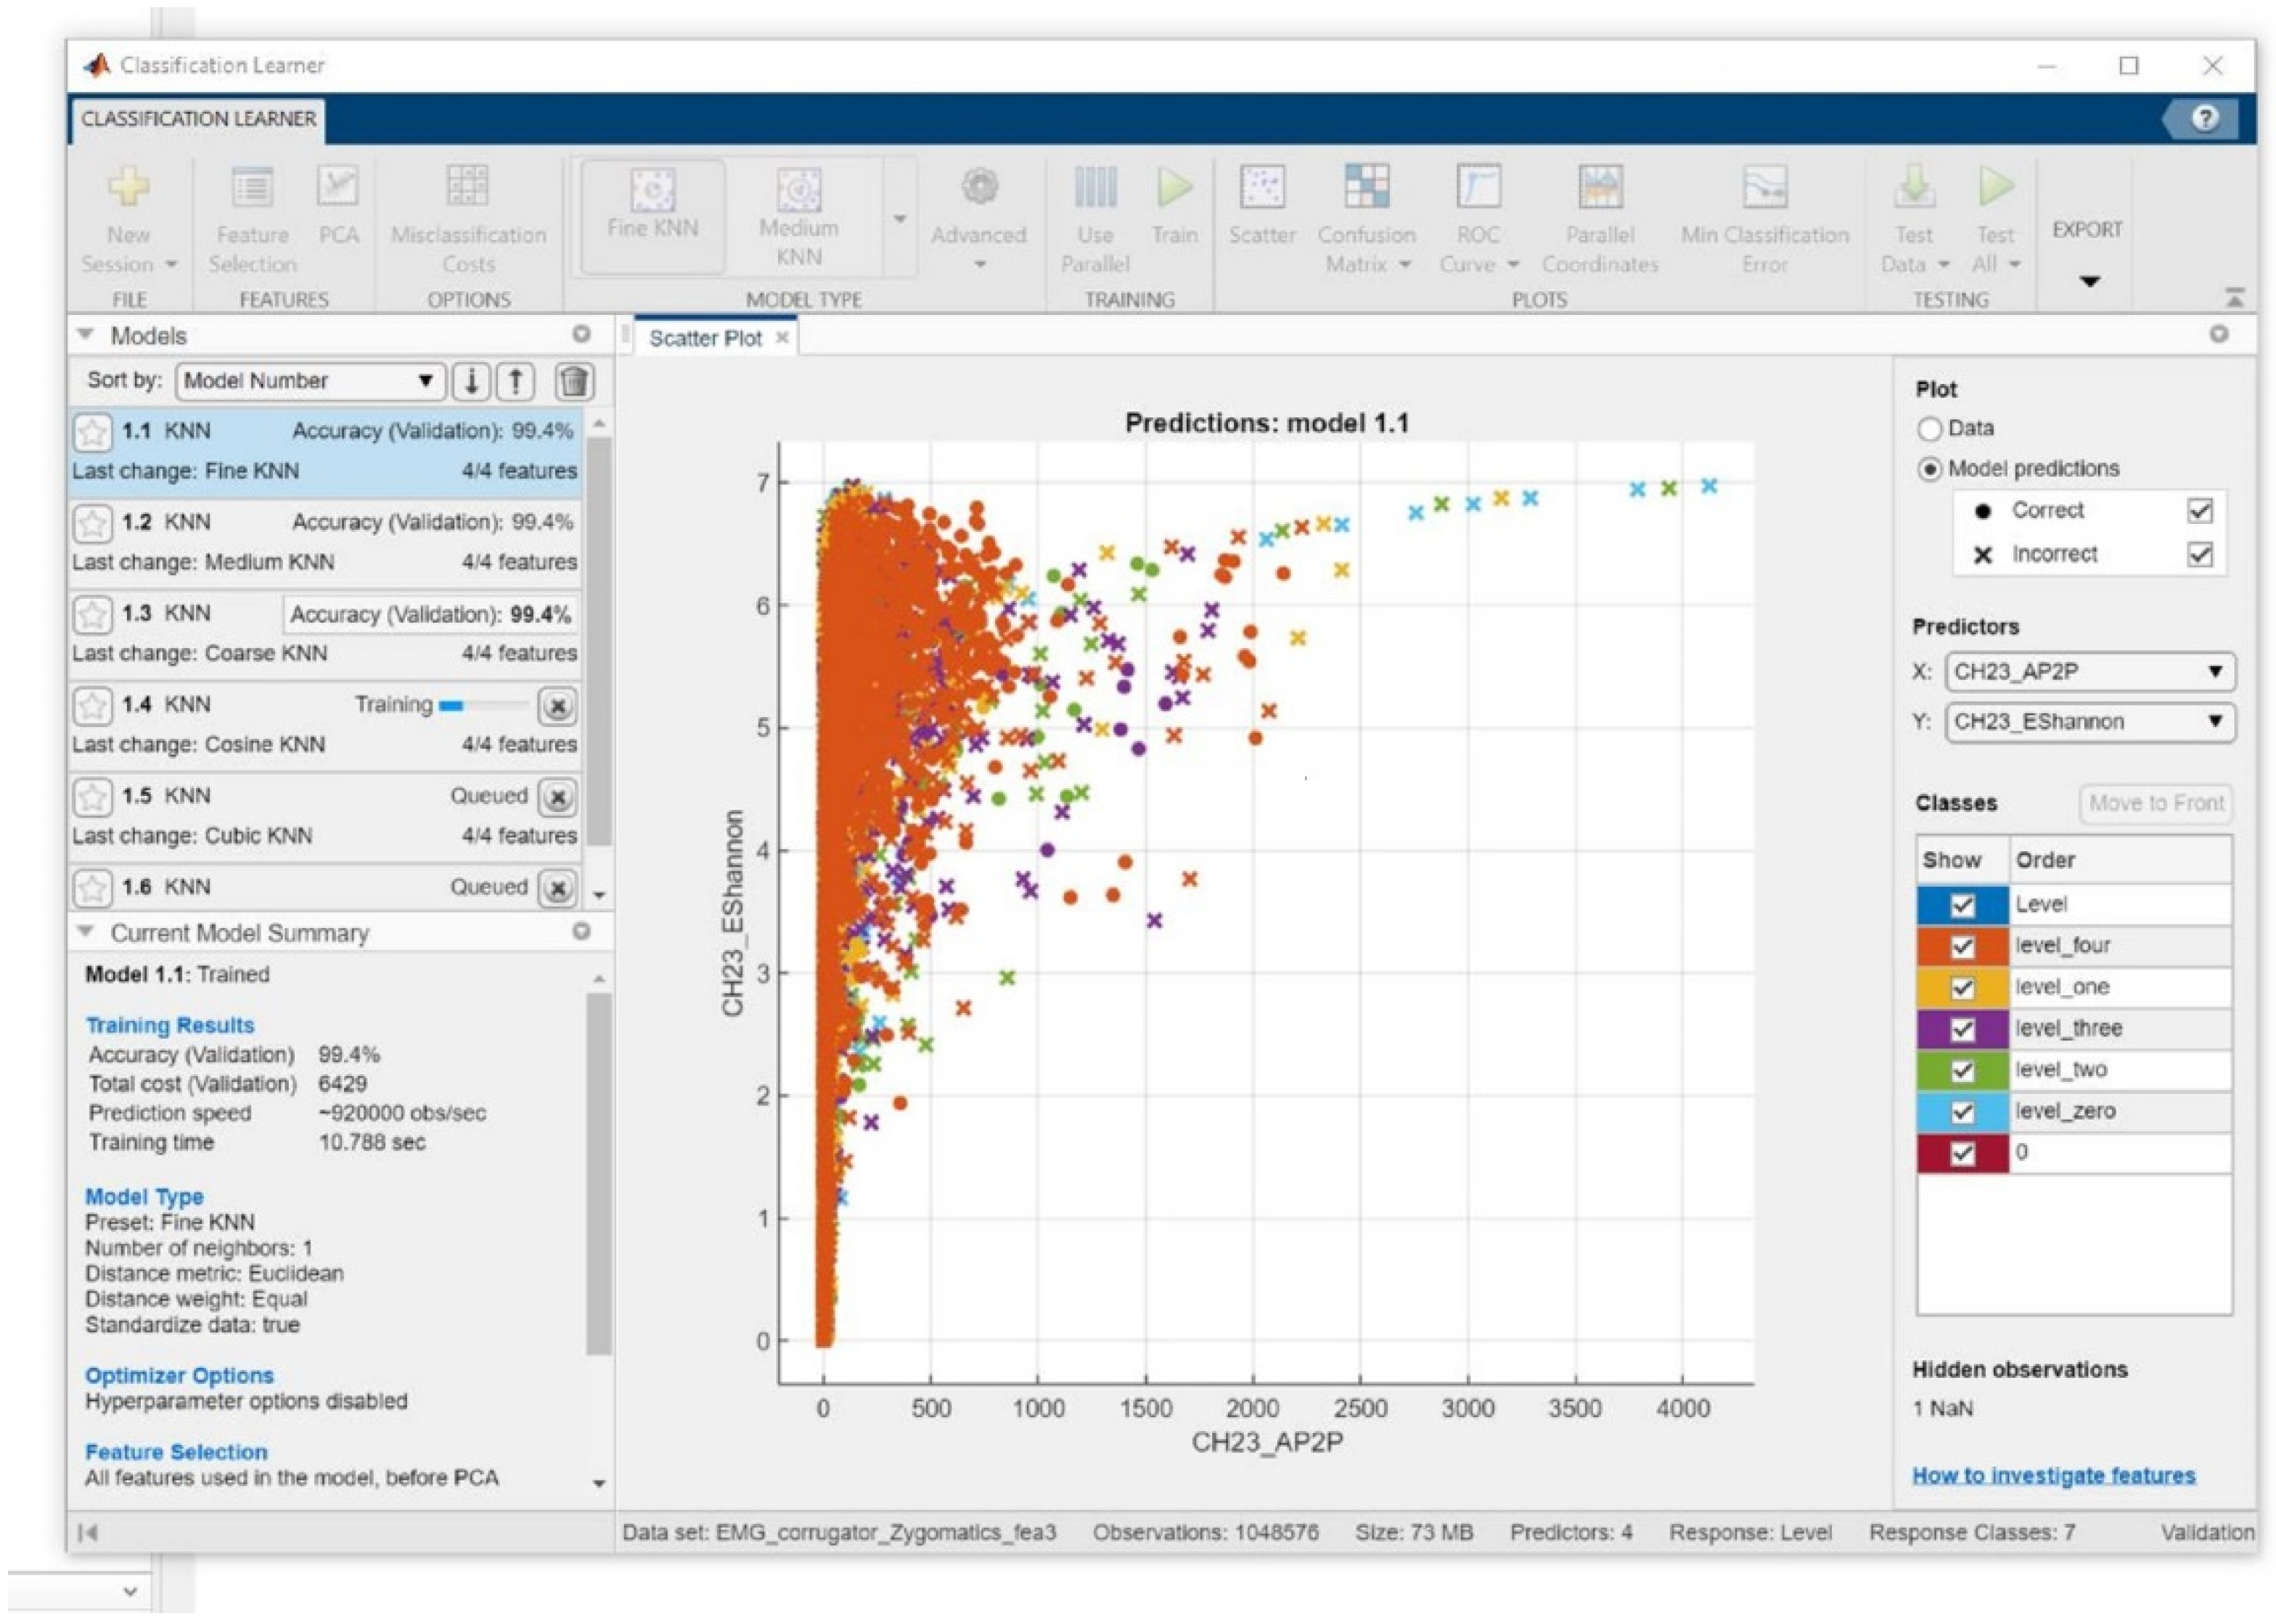Screen dimensions: 2276x1624
Task: Delete selected model with trash icon
Action: [x=574, y=381]
